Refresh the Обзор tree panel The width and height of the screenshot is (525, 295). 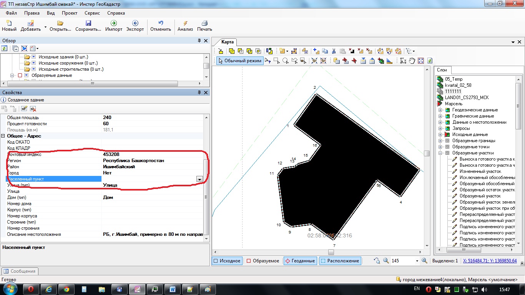coord(4,48)
